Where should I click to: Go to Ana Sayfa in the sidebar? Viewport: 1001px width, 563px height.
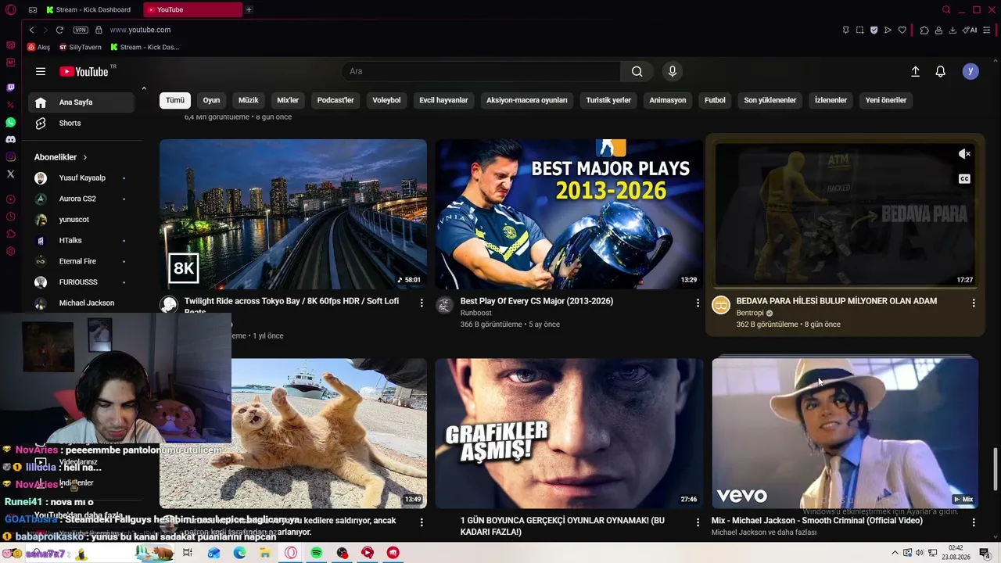click(x=81, y=102)
